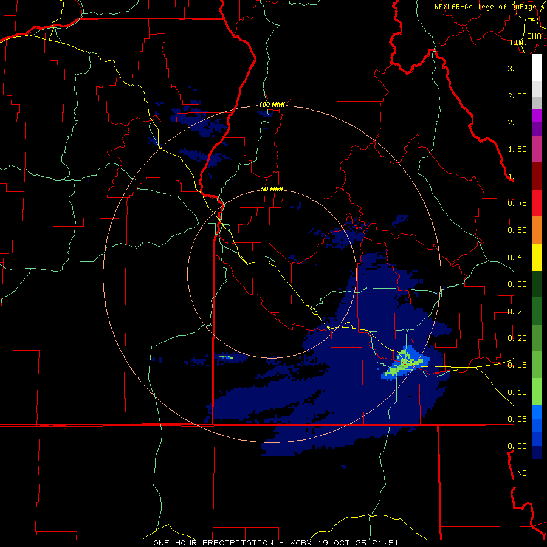The width and height of the screenshot is (547, 547).
Task: Click the 0.15 legend value
Action: tap(517, 365)
